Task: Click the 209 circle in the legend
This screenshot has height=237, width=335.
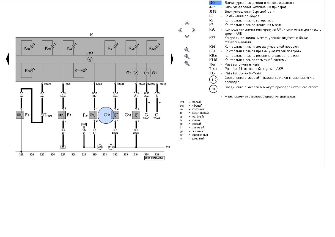Action: tap(213, 89)
